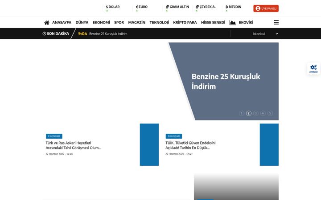
Task: Go to HİSSE SENEDİ section
Action: tap(213, 23)
